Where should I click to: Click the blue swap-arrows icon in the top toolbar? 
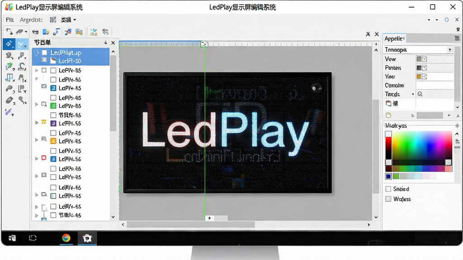click(57, 32)
